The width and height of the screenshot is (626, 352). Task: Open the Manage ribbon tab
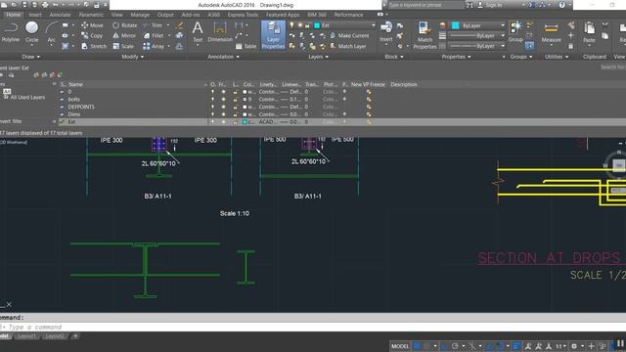140,15
